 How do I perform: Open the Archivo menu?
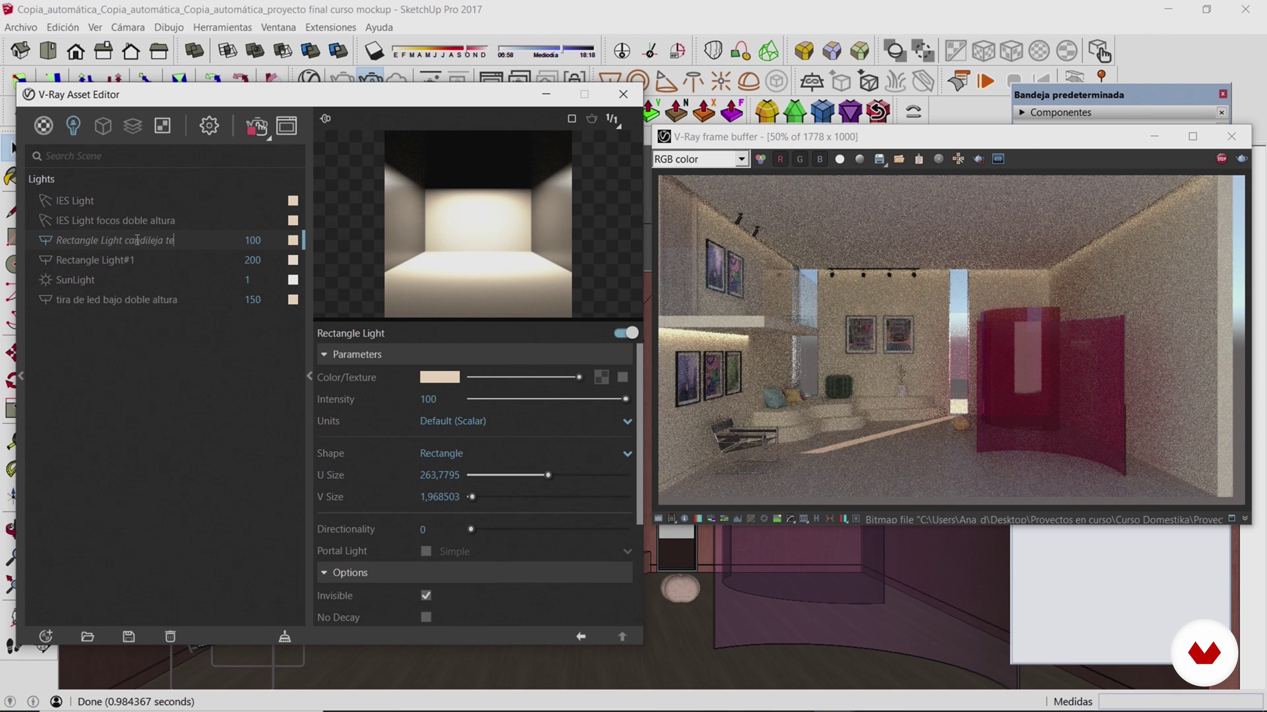click(x=21, y=27)
